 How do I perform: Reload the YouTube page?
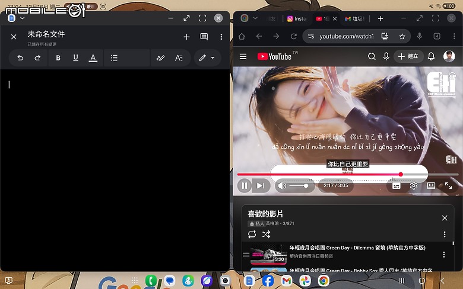[x=293, y=36]
